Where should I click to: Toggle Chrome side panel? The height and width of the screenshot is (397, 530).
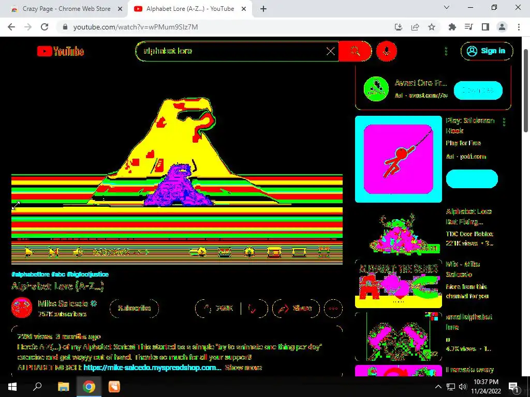tap(485, 27)
